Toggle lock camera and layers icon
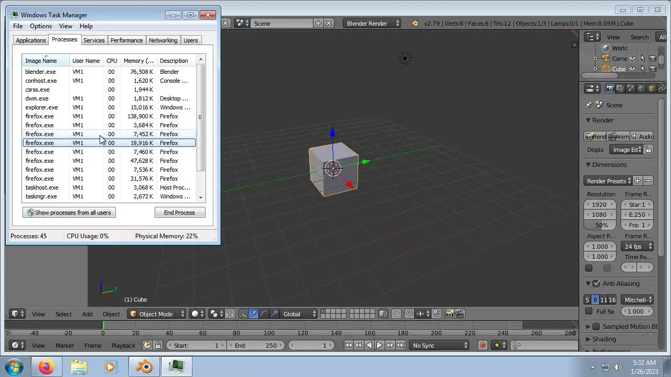The height and width of the screenshot is (377, 671). point(383,314)
